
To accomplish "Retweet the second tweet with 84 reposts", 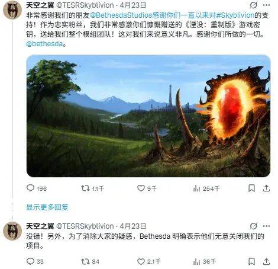I will click(90, 261).
